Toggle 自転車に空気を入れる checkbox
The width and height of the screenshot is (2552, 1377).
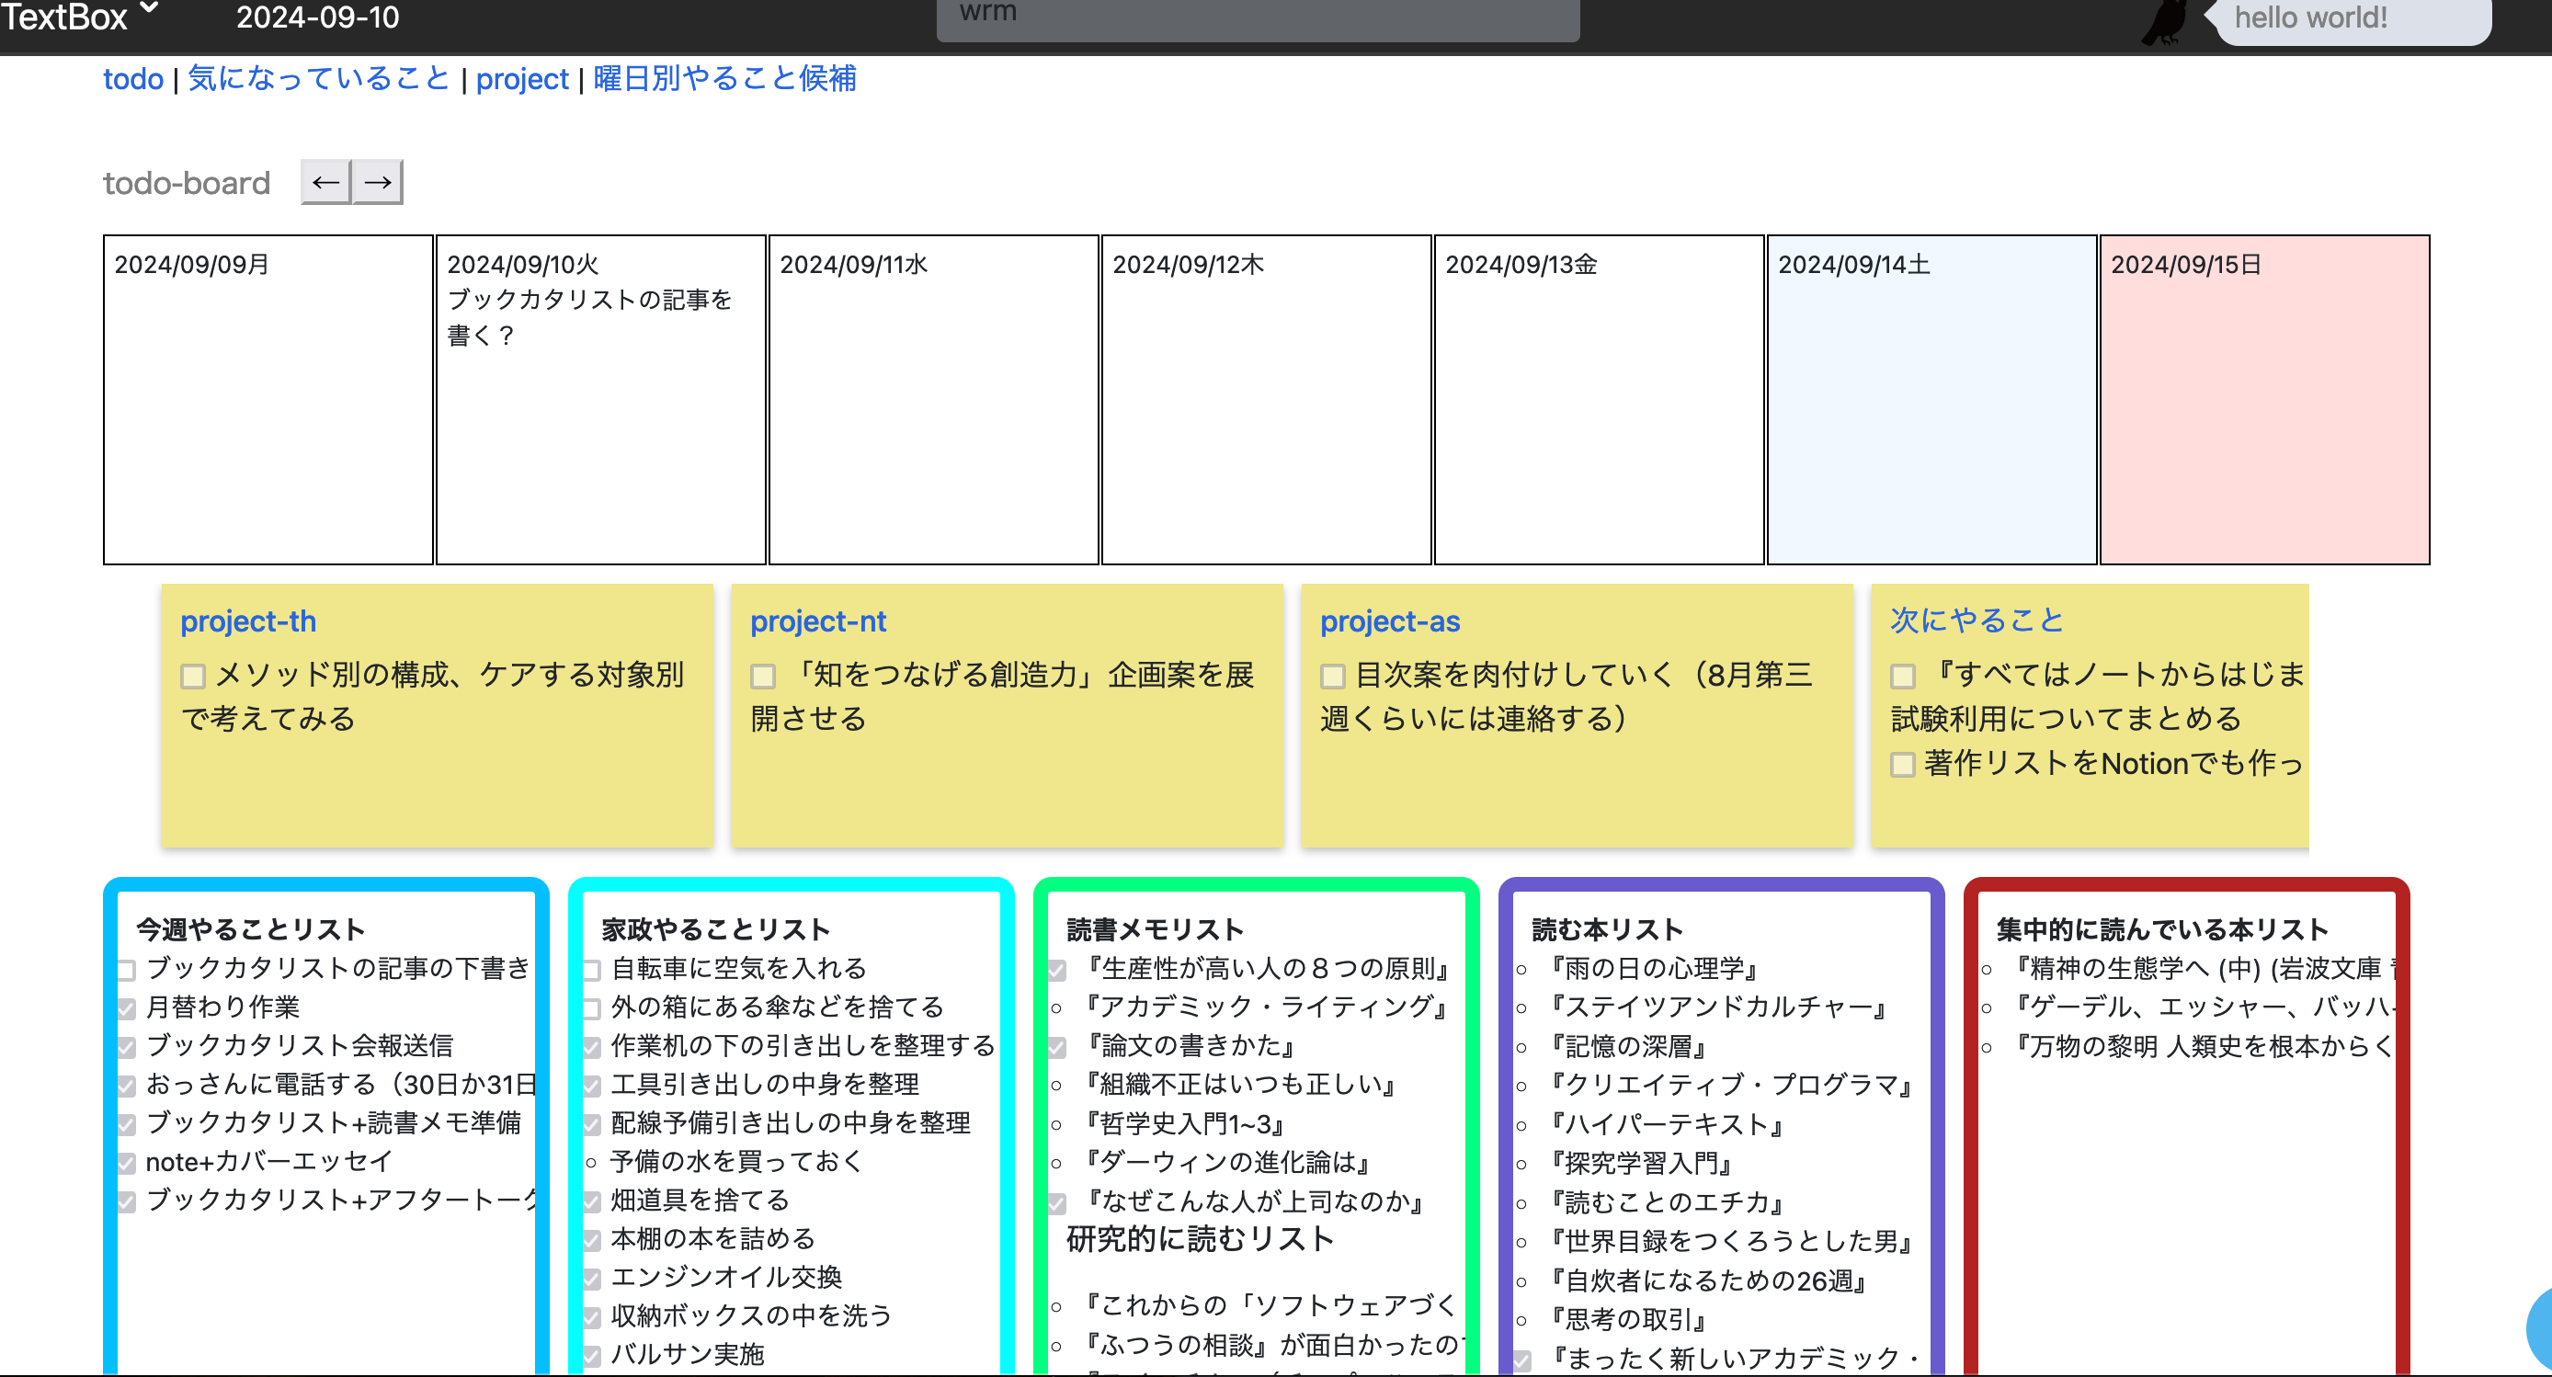[591, 970]
